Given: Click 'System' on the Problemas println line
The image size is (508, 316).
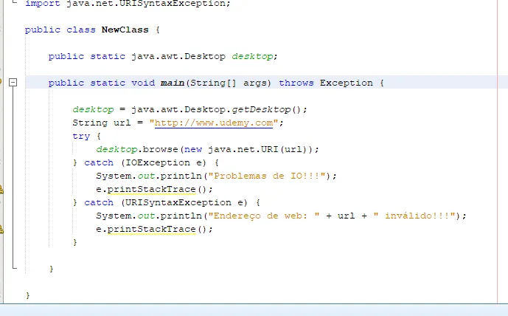Looking at the screenshot, I should [114, 176].
